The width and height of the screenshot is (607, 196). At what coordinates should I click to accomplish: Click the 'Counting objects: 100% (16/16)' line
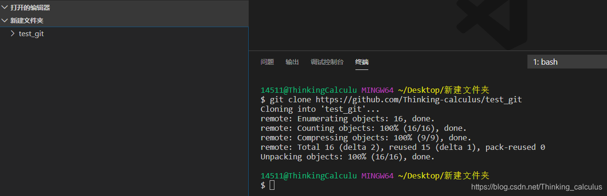click(x=364, y=128)
